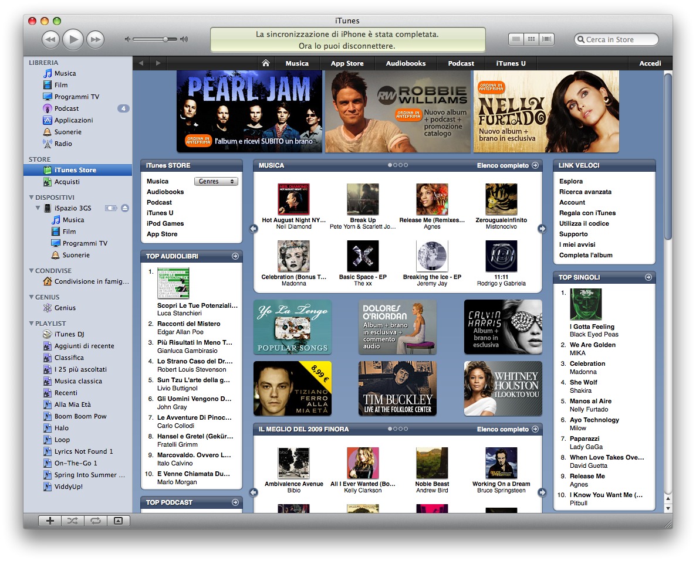Click Ricerca avanzata quick link
The image size is (696, 561).
pos(585,192)
